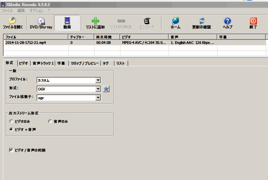Add job with リストに追加 plus icon
This screenshot has height=180, width=268.
click(x=95, y=23)
